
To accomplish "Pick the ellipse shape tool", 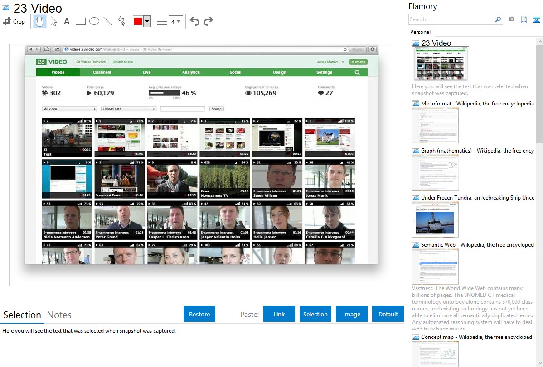I will (94, 21).
